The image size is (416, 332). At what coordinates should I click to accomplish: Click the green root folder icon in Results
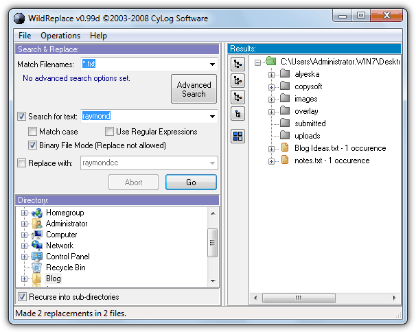(x=271, y=61)
